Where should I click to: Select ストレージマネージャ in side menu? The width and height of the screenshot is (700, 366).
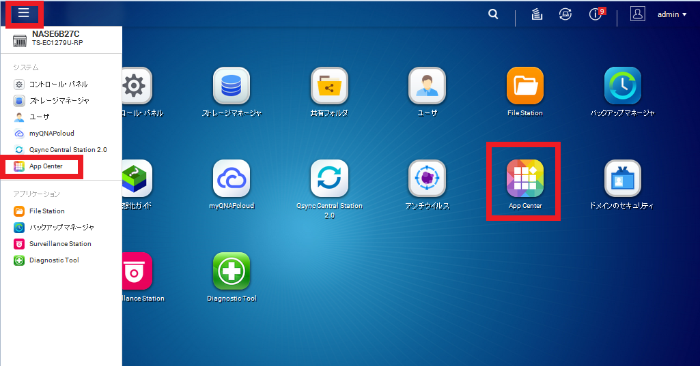61,101
